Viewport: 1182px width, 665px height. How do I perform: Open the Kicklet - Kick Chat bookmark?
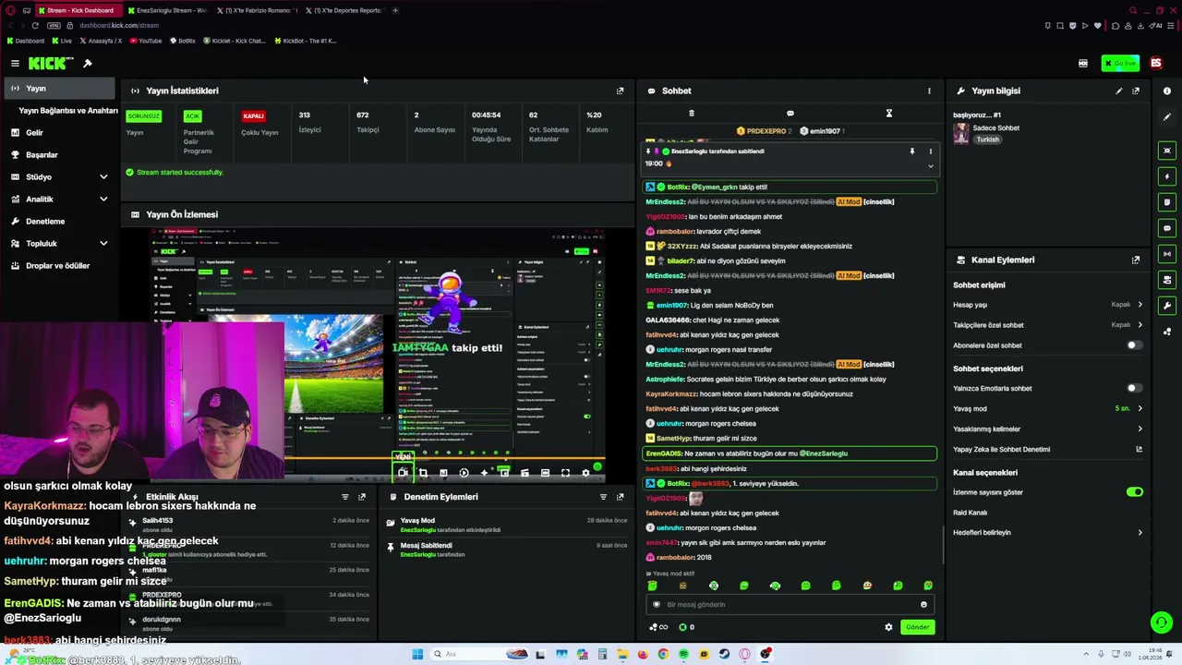click(233, 41)
